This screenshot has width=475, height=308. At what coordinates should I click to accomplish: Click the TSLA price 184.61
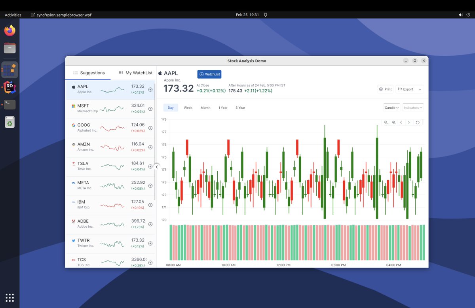138,163
